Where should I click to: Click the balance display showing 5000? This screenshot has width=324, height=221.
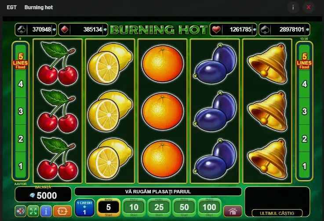click(x=43, y=194)
